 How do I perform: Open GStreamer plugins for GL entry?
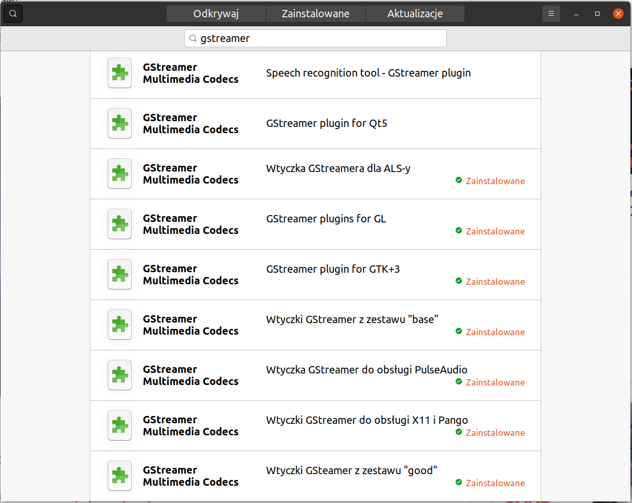coord(315,224)
